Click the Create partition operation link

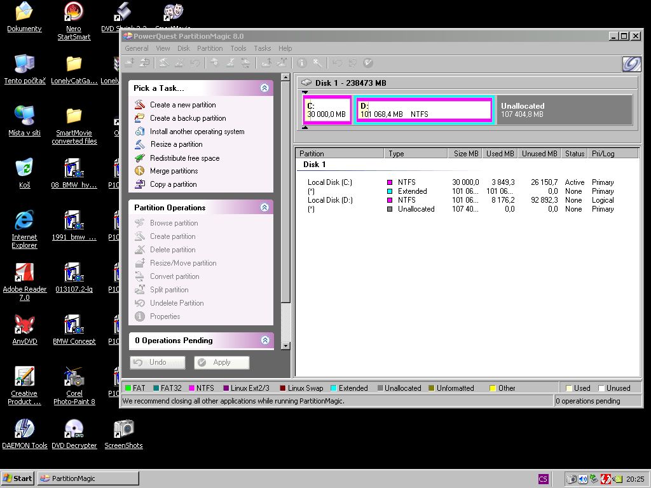point(173,236)
